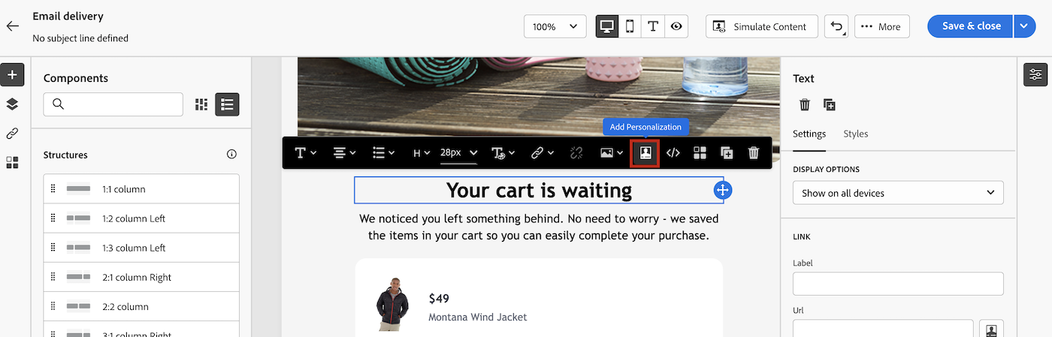
Task: Click the undo button
Action: pyautogui.click(x=836, y=26)
